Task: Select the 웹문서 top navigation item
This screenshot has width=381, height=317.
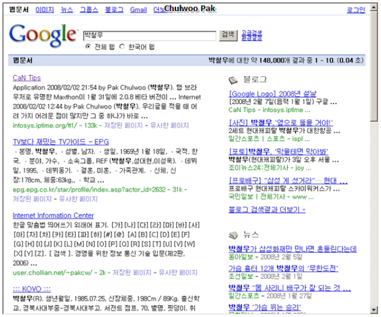Action: click(x=19, y=10)
